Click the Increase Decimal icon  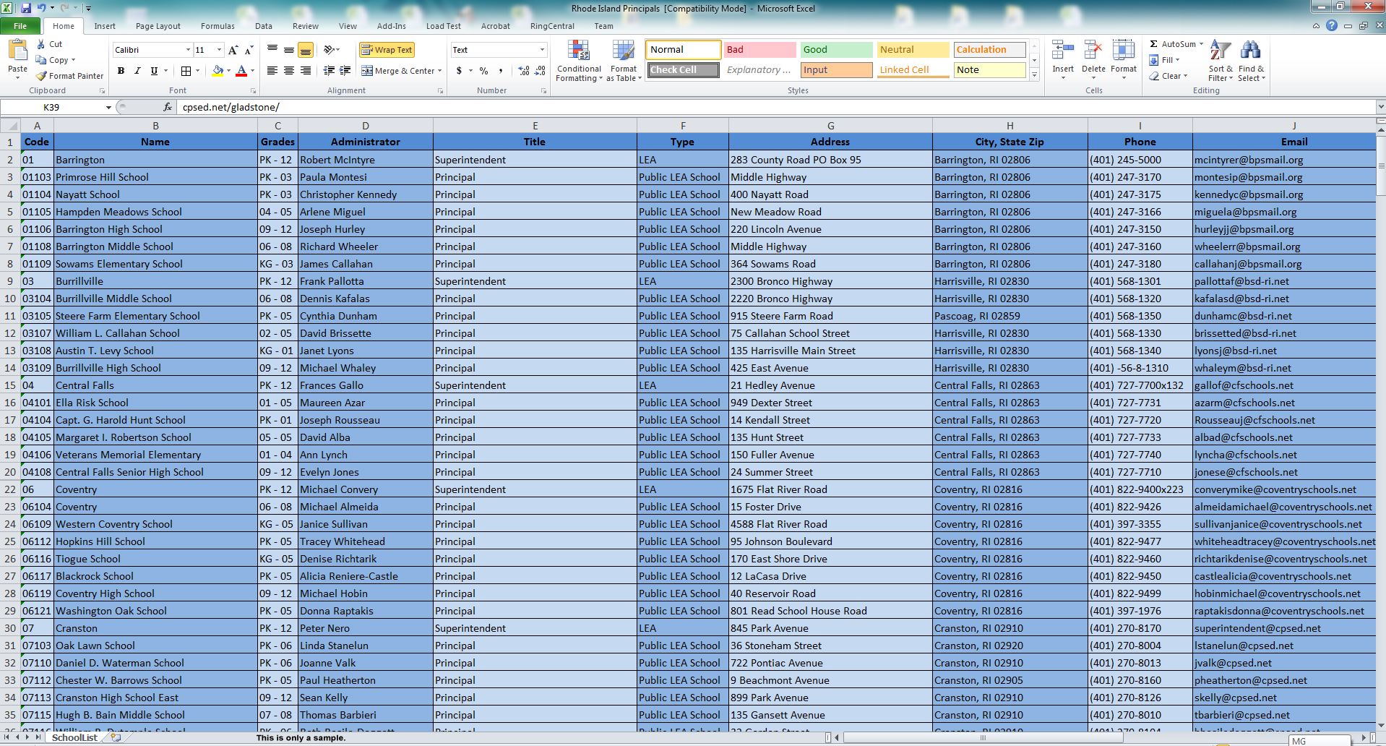pos(524,71)
